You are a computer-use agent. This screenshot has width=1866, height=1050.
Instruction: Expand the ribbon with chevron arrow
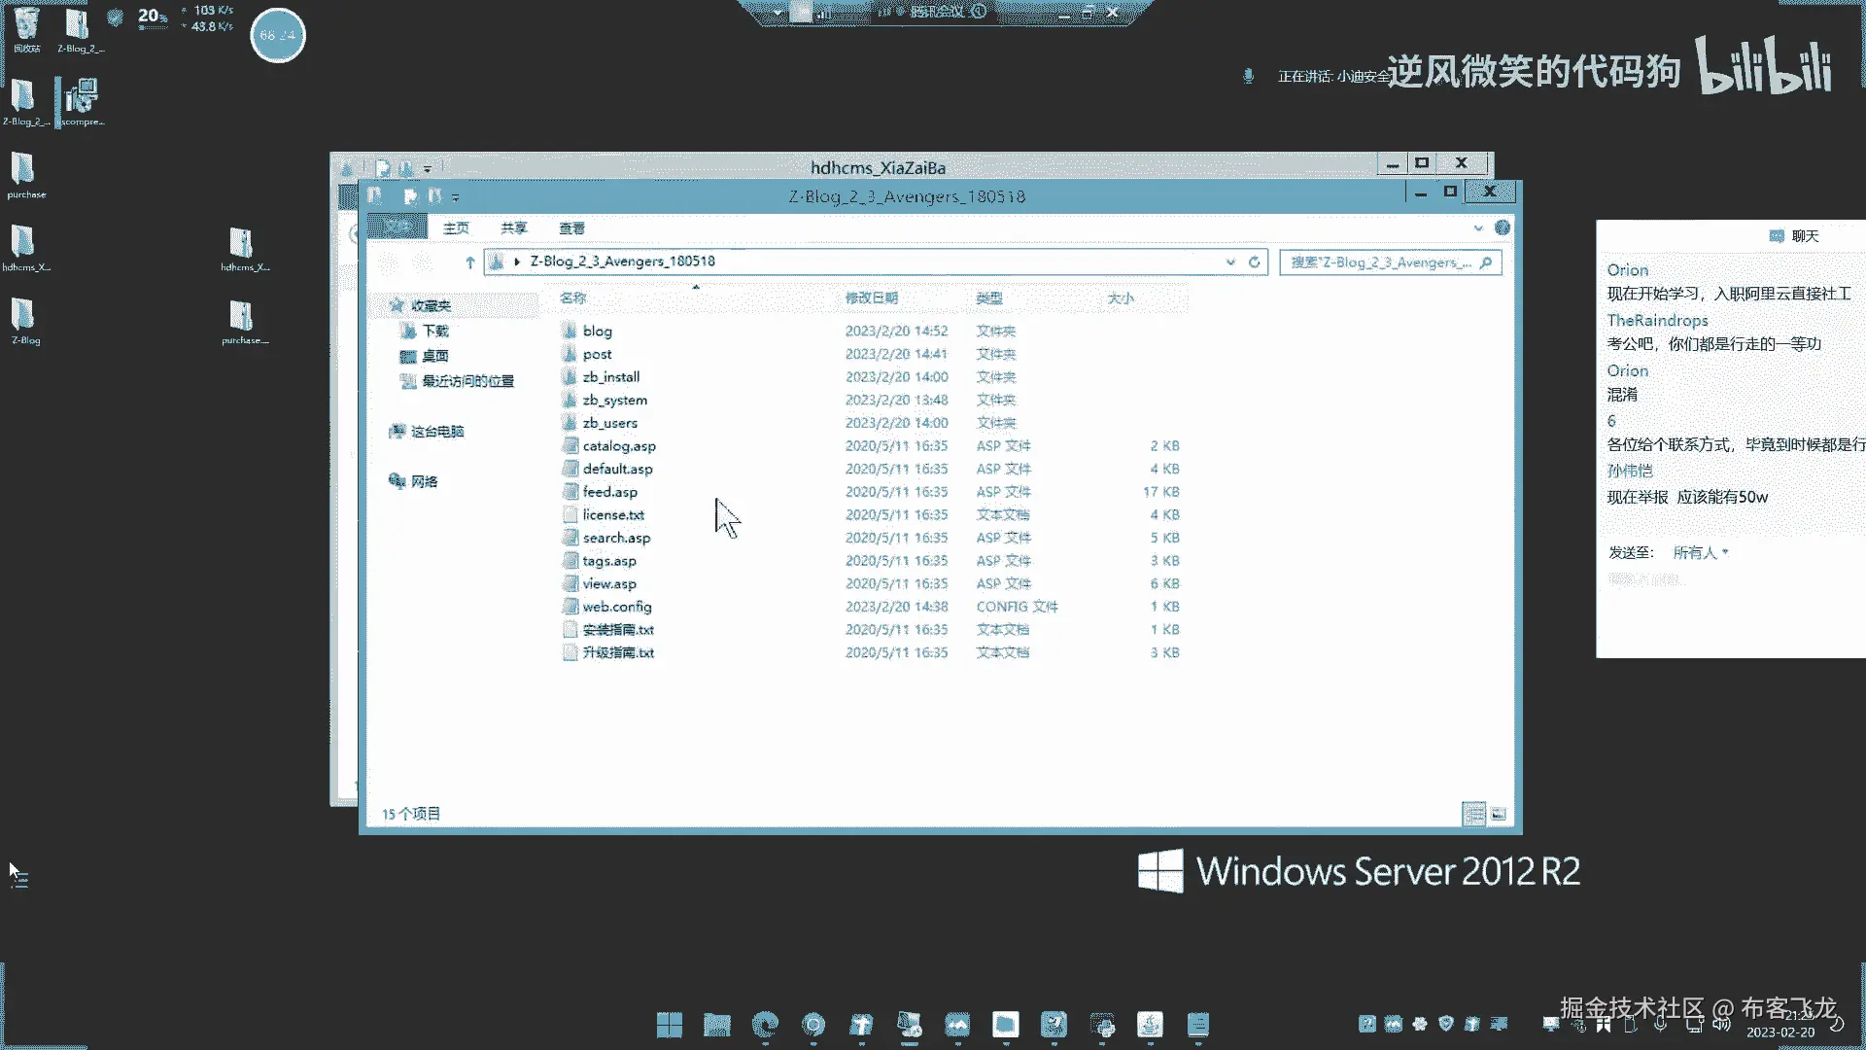1478,228
